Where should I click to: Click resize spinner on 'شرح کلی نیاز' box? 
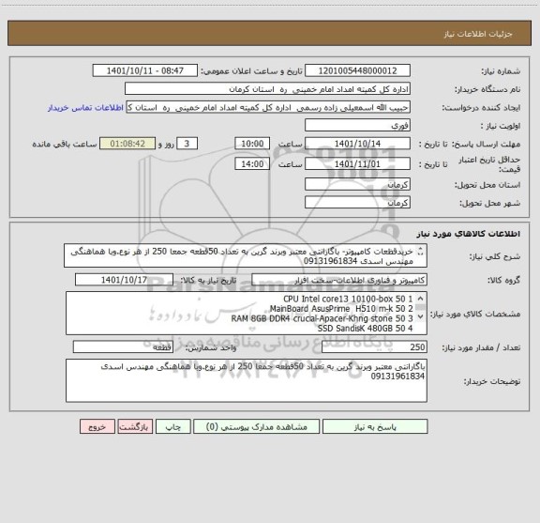coord(420,252)
